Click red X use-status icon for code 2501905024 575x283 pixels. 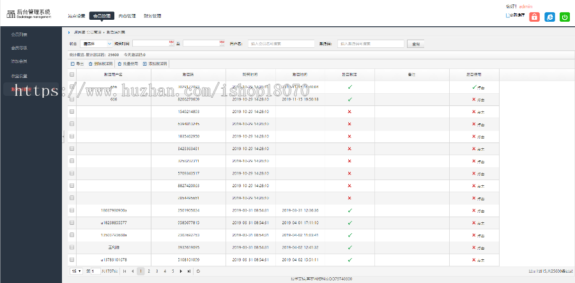474,210
